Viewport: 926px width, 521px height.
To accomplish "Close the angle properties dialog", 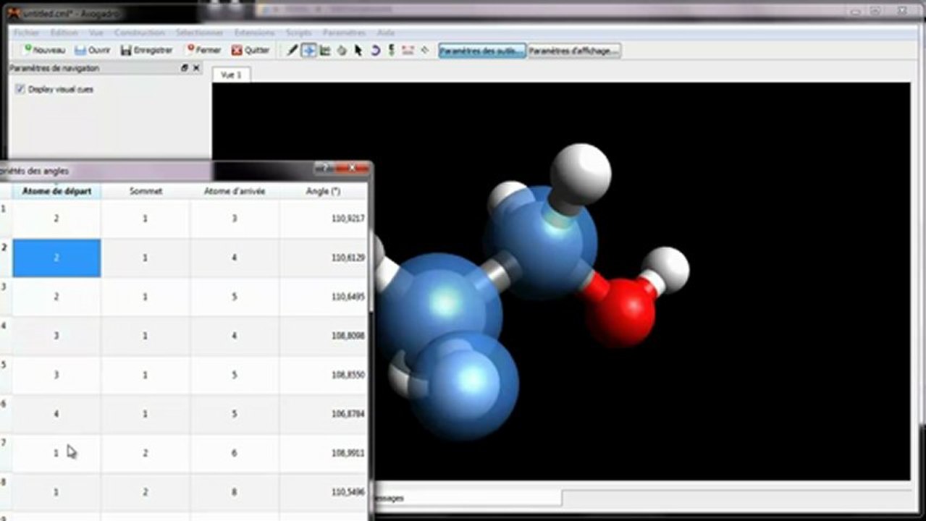I will [353, 169].
